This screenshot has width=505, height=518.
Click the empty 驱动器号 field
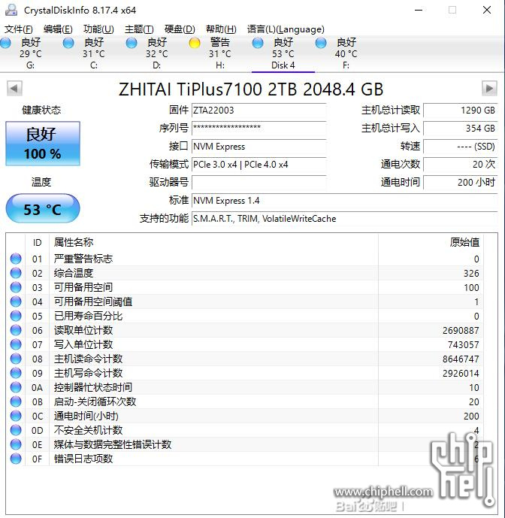point(259,182)
